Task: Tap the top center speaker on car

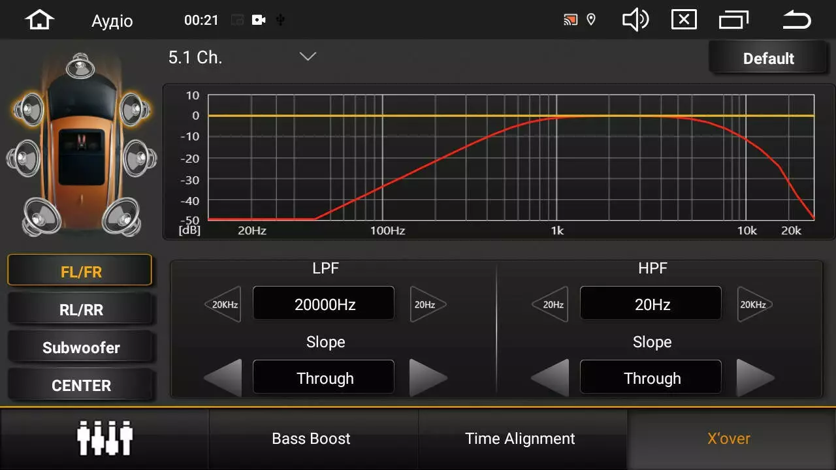Action: [80, 65]
